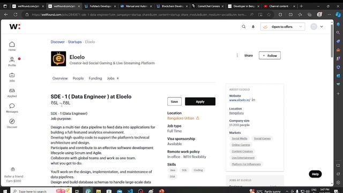Click the browser back arrow
The height and width of the screenshot is (193, 343).
(x=6, y=14)
